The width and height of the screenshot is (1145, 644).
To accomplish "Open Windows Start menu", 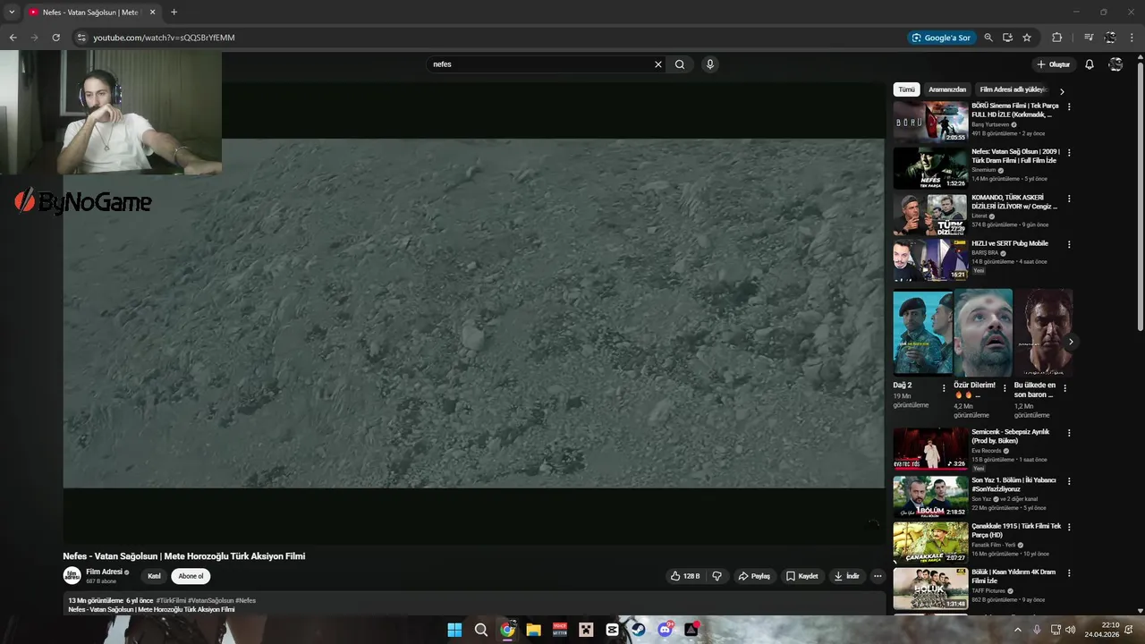I will pos(454,630).
